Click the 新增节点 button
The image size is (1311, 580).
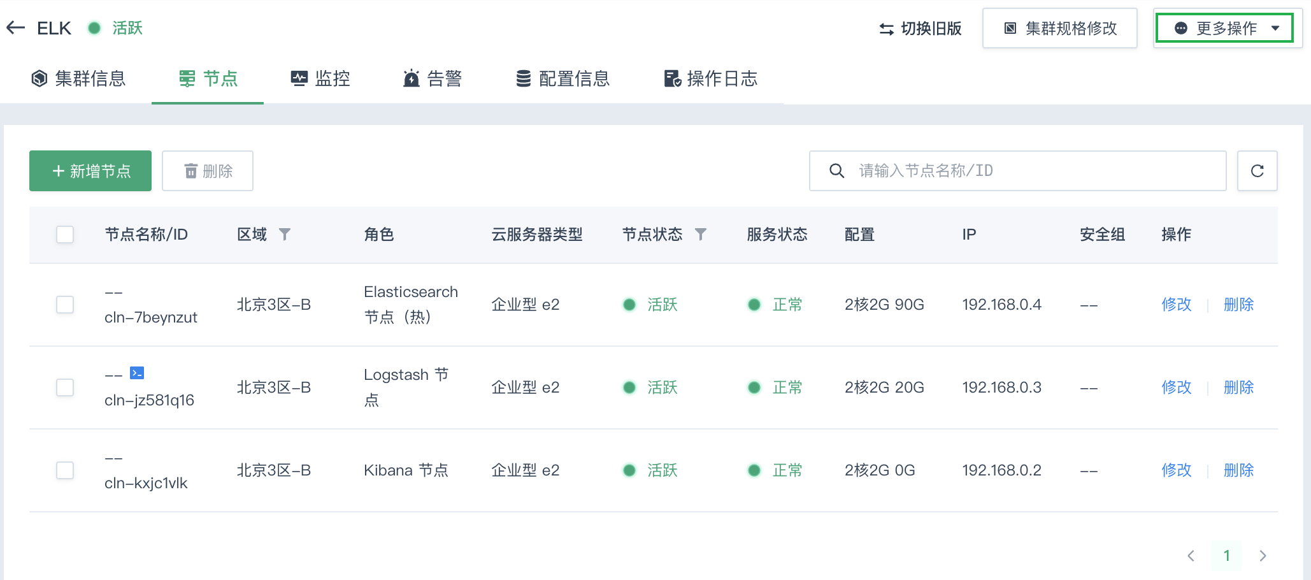[90, 171]
